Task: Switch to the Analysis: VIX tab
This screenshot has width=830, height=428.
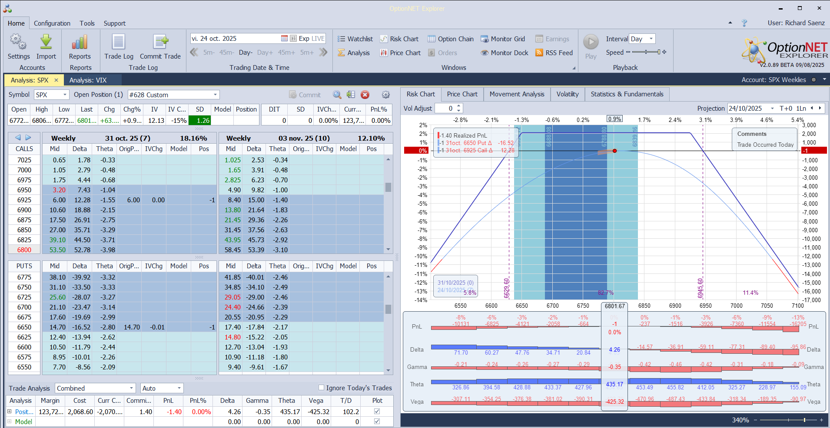Action: [88, 80]
